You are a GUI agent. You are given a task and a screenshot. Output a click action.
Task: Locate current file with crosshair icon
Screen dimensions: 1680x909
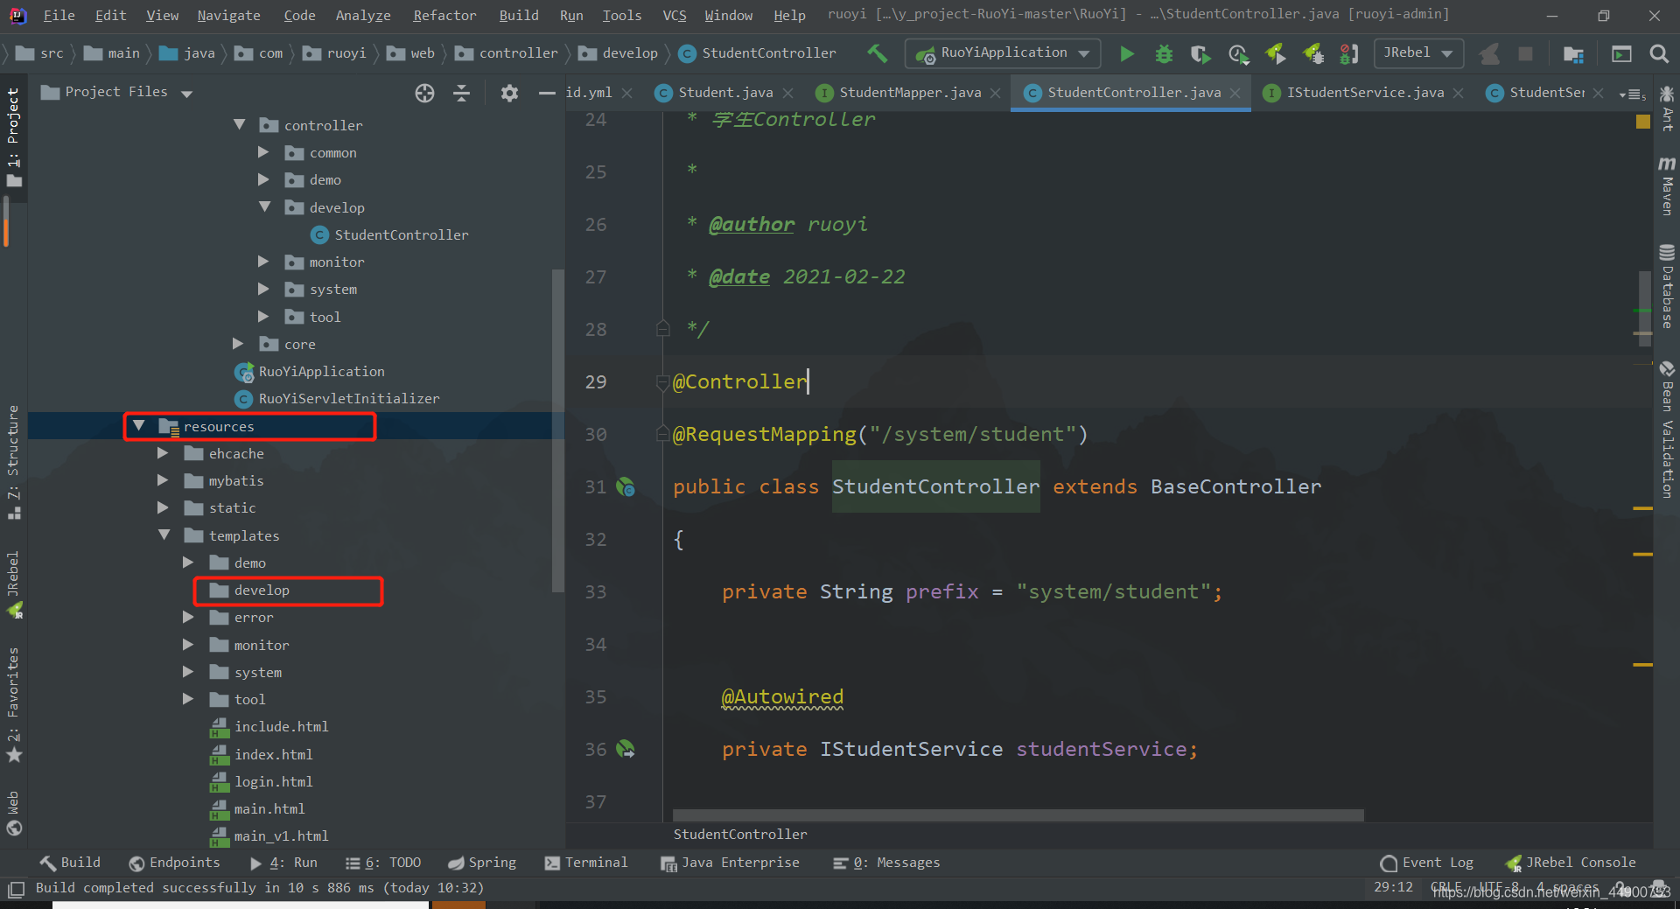[424, 93]
